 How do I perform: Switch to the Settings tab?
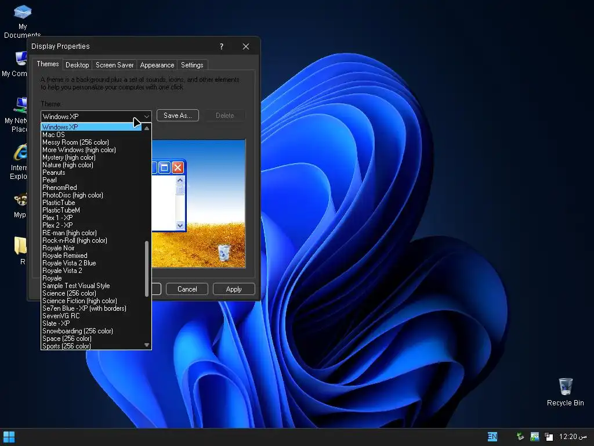click(192, 65)
